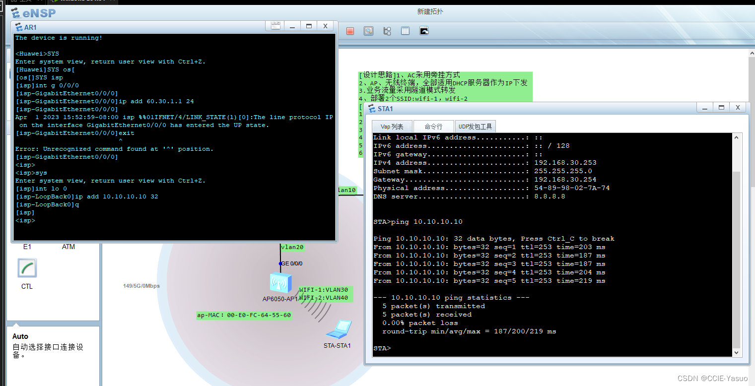Select the E1 cable label

click(x=27, y=247)
